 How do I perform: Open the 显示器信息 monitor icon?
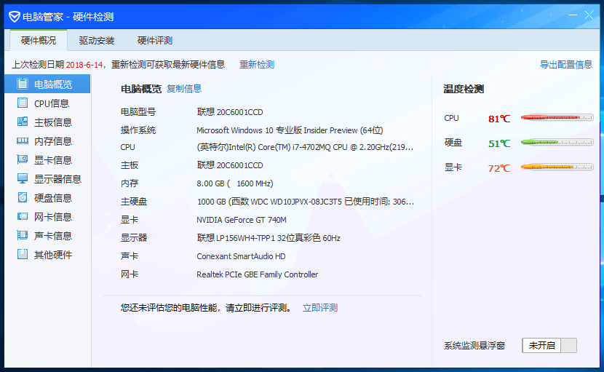[23, 178]
